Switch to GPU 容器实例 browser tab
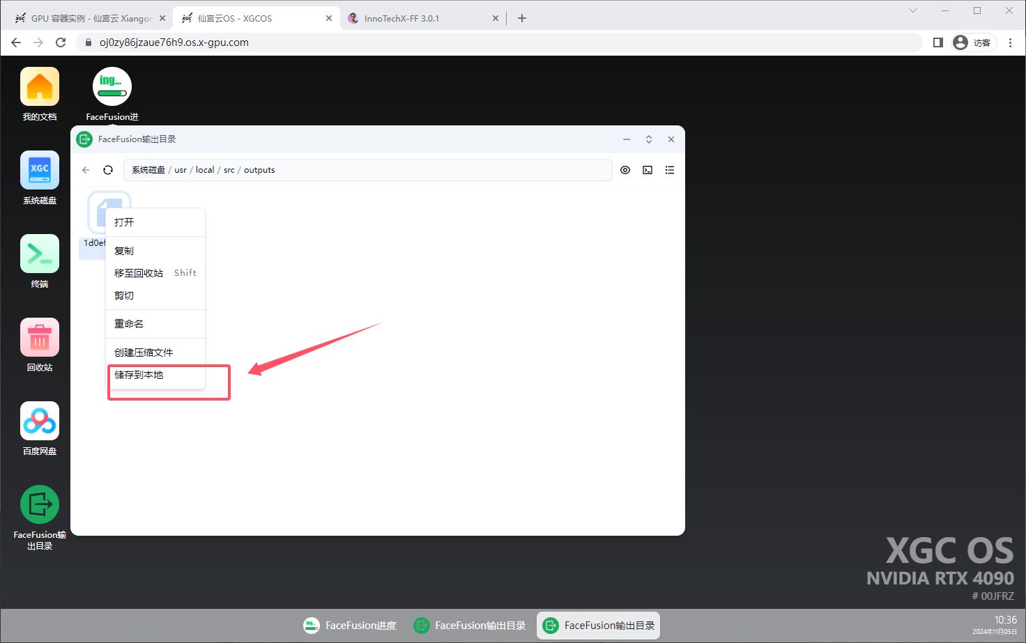Screen dimensions: 1026x643 [x=91, y=19]
